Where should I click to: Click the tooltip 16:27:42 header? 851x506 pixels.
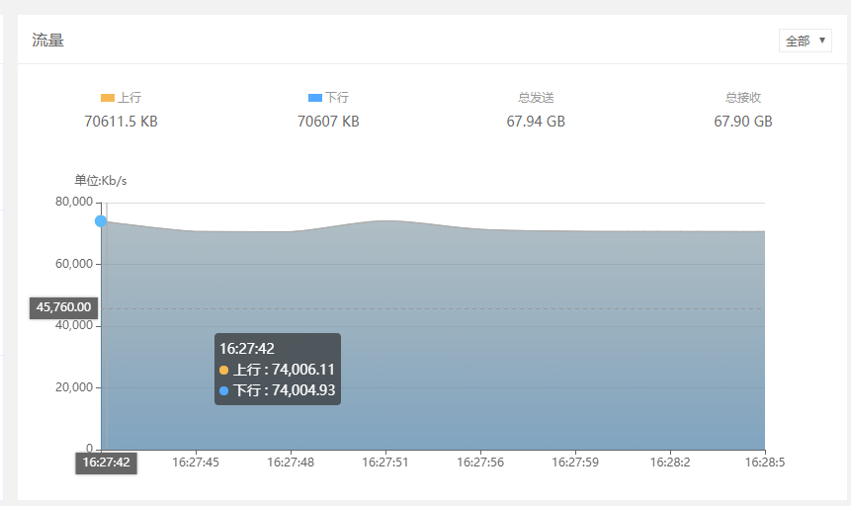247,349
